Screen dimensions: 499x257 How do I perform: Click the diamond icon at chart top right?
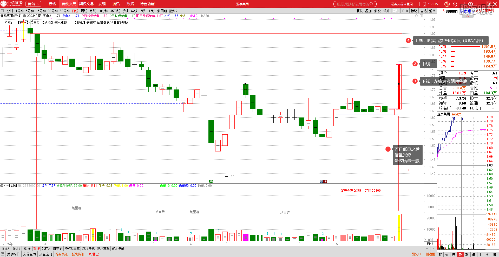(416, 16)
